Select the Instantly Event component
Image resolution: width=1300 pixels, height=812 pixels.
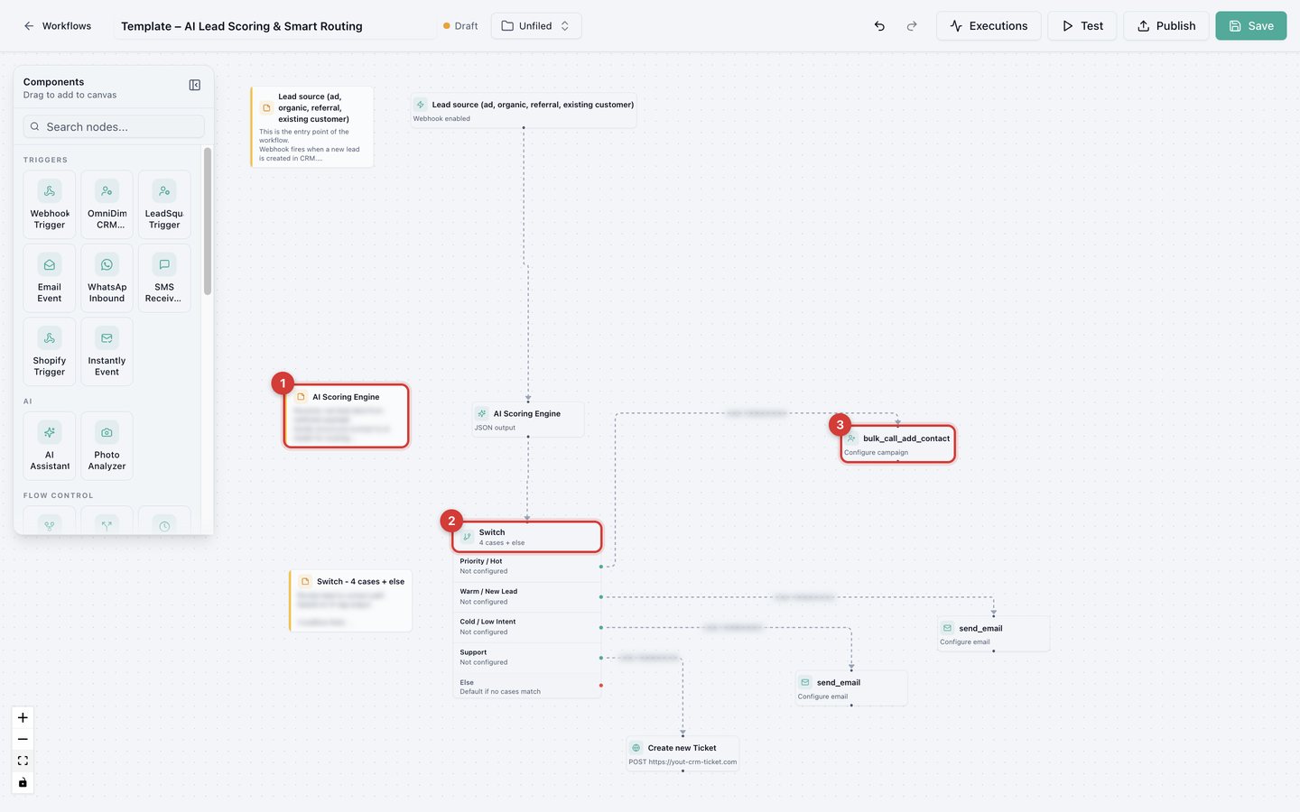(107, 352)
